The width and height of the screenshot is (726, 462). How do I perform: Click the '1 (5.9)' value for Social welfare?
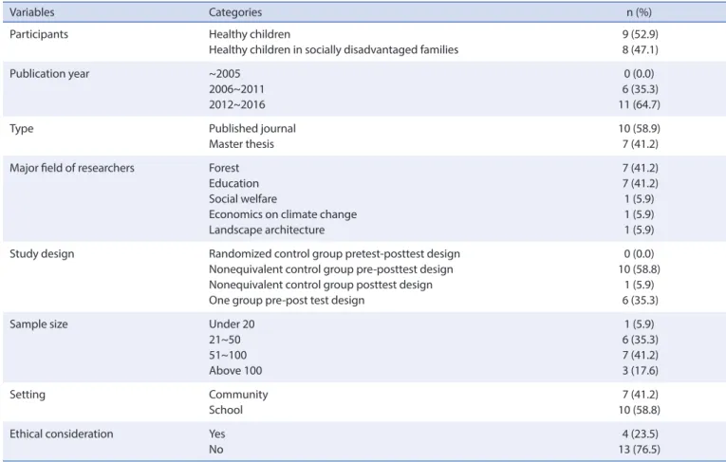pyautogui.click(x=639, y=199)
